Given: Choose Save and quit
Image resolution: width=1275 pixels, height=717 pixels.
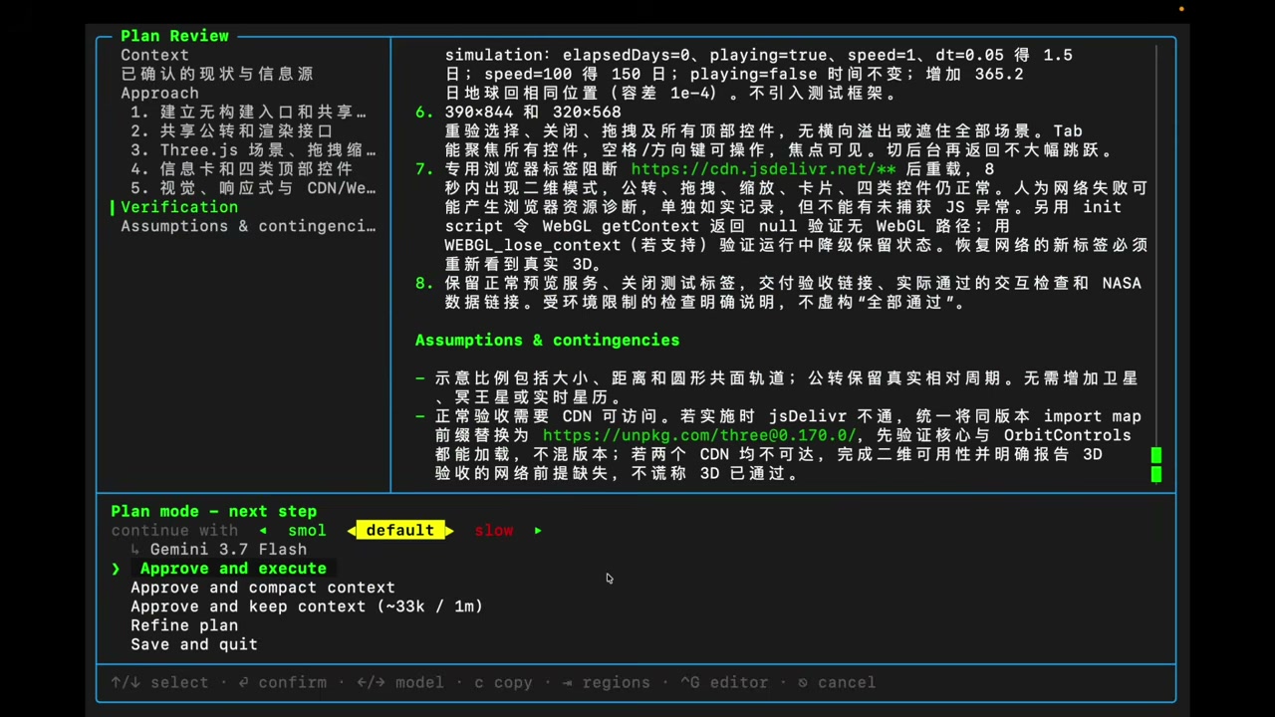Looking at the screenshot, I should pyautogui.click(x=194, y=644).
